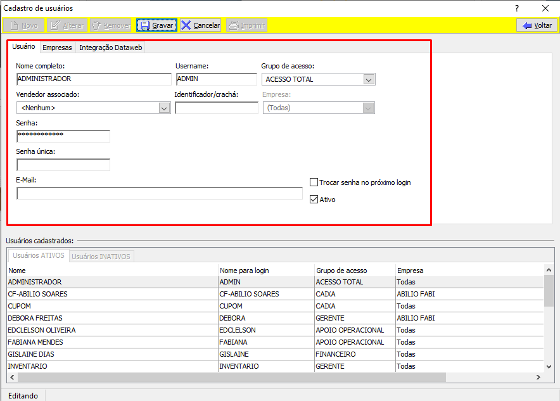Open the Empresa dropdown list
Viewport: 560px width, 401px height.
(x=369, y=108)
